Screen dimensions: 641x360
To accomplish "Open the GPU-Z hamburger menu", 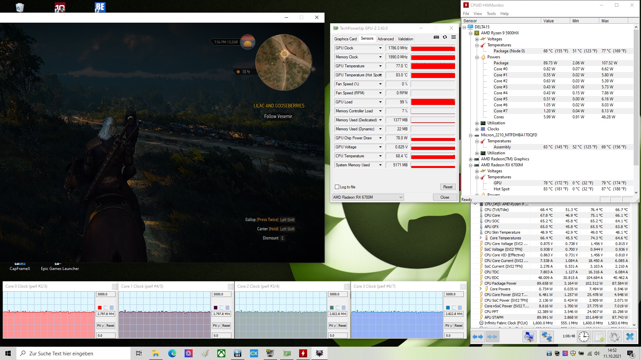I will pyautogui.click(x=453, y=37).
